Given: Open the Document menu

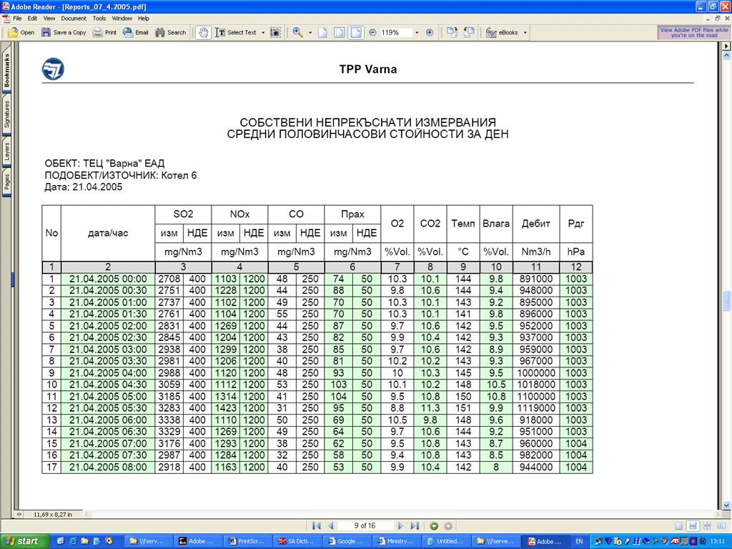Looking at the screenshot, I should coord(73,18).
